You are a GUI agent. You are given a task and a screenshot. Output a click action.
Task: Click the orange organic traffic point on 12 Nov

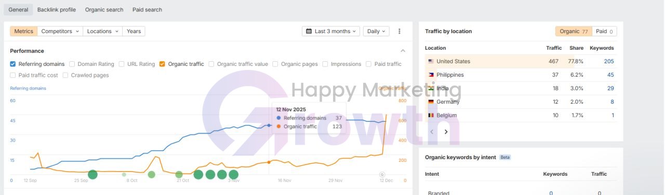click(x=269, y=162)
